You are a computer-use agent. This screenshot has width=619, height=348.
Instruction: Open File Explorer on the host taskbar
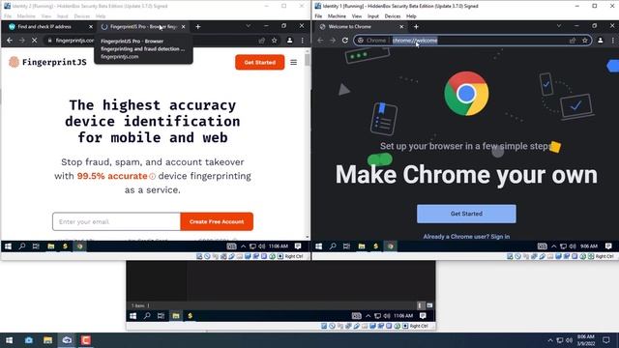[47, 340]
